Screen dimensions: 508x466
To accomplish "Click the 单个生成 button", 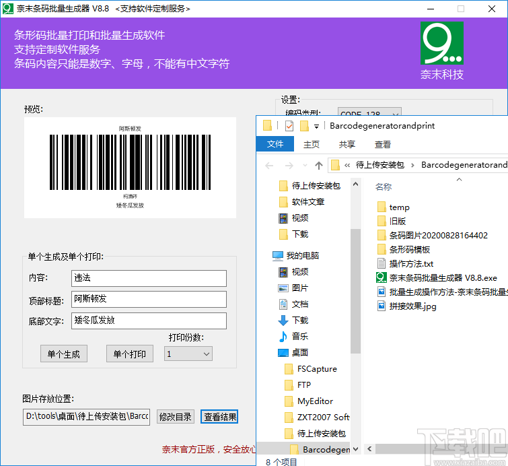I will tap(64, 354).
